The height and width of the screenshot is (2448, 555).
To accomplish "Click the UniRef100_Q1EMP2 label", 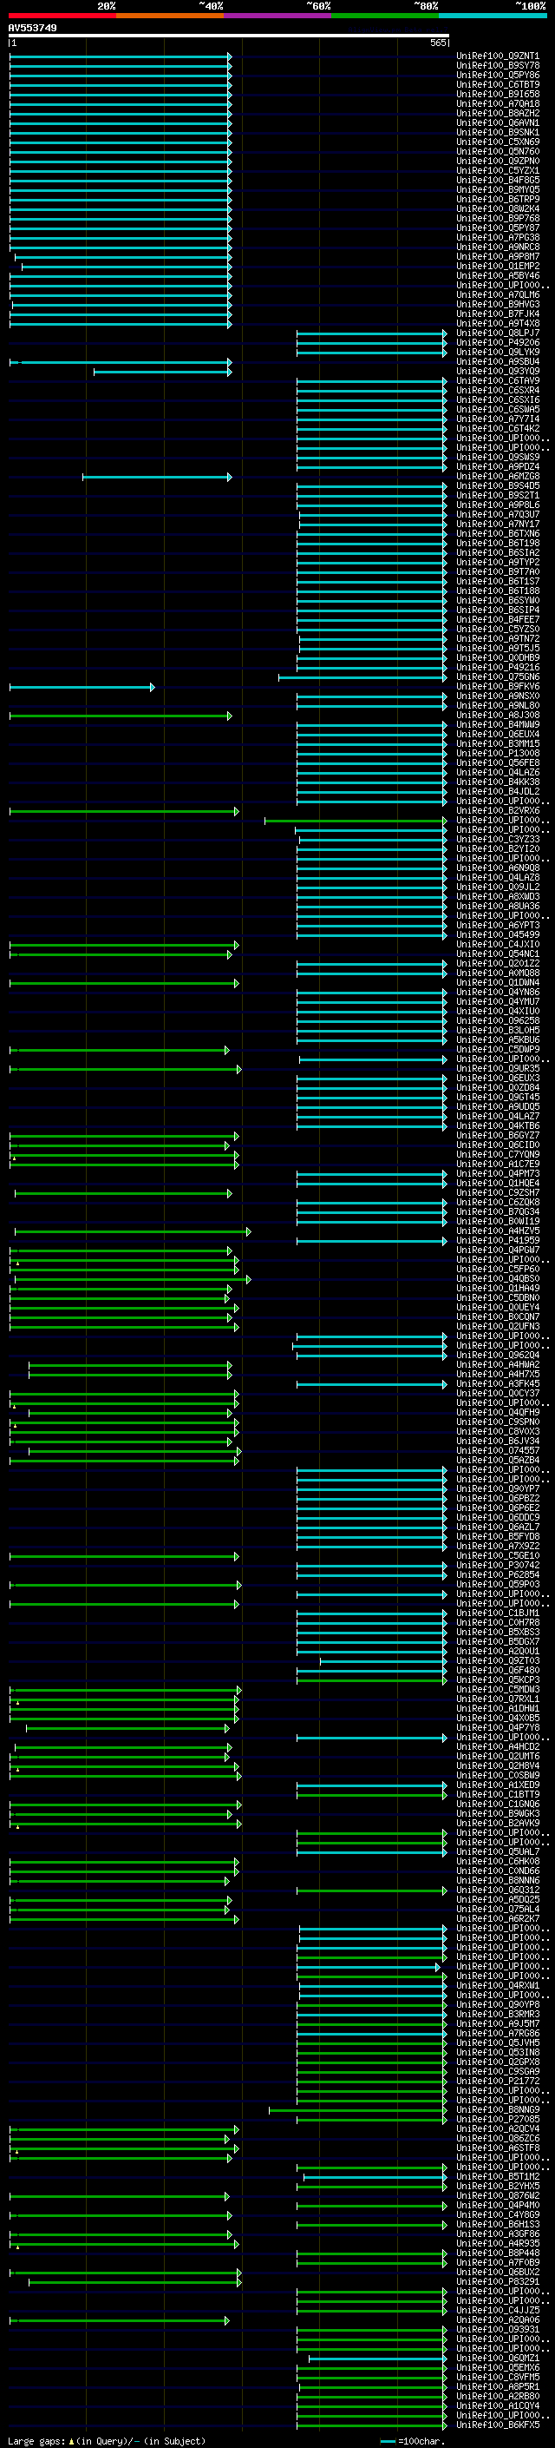I will coord(498,266).
